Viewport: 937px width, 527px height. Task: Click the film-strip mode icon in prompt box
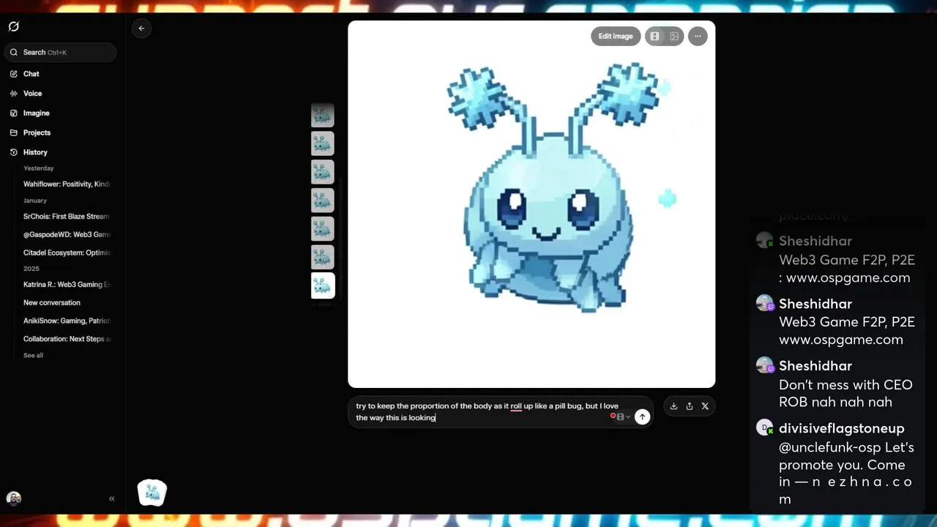(x=620, y=417)
